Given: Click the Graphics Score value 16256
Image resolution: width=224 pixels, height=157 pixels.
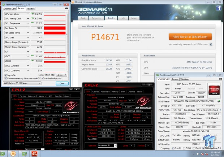Looking at the screenshot, I should coord(109,60).
